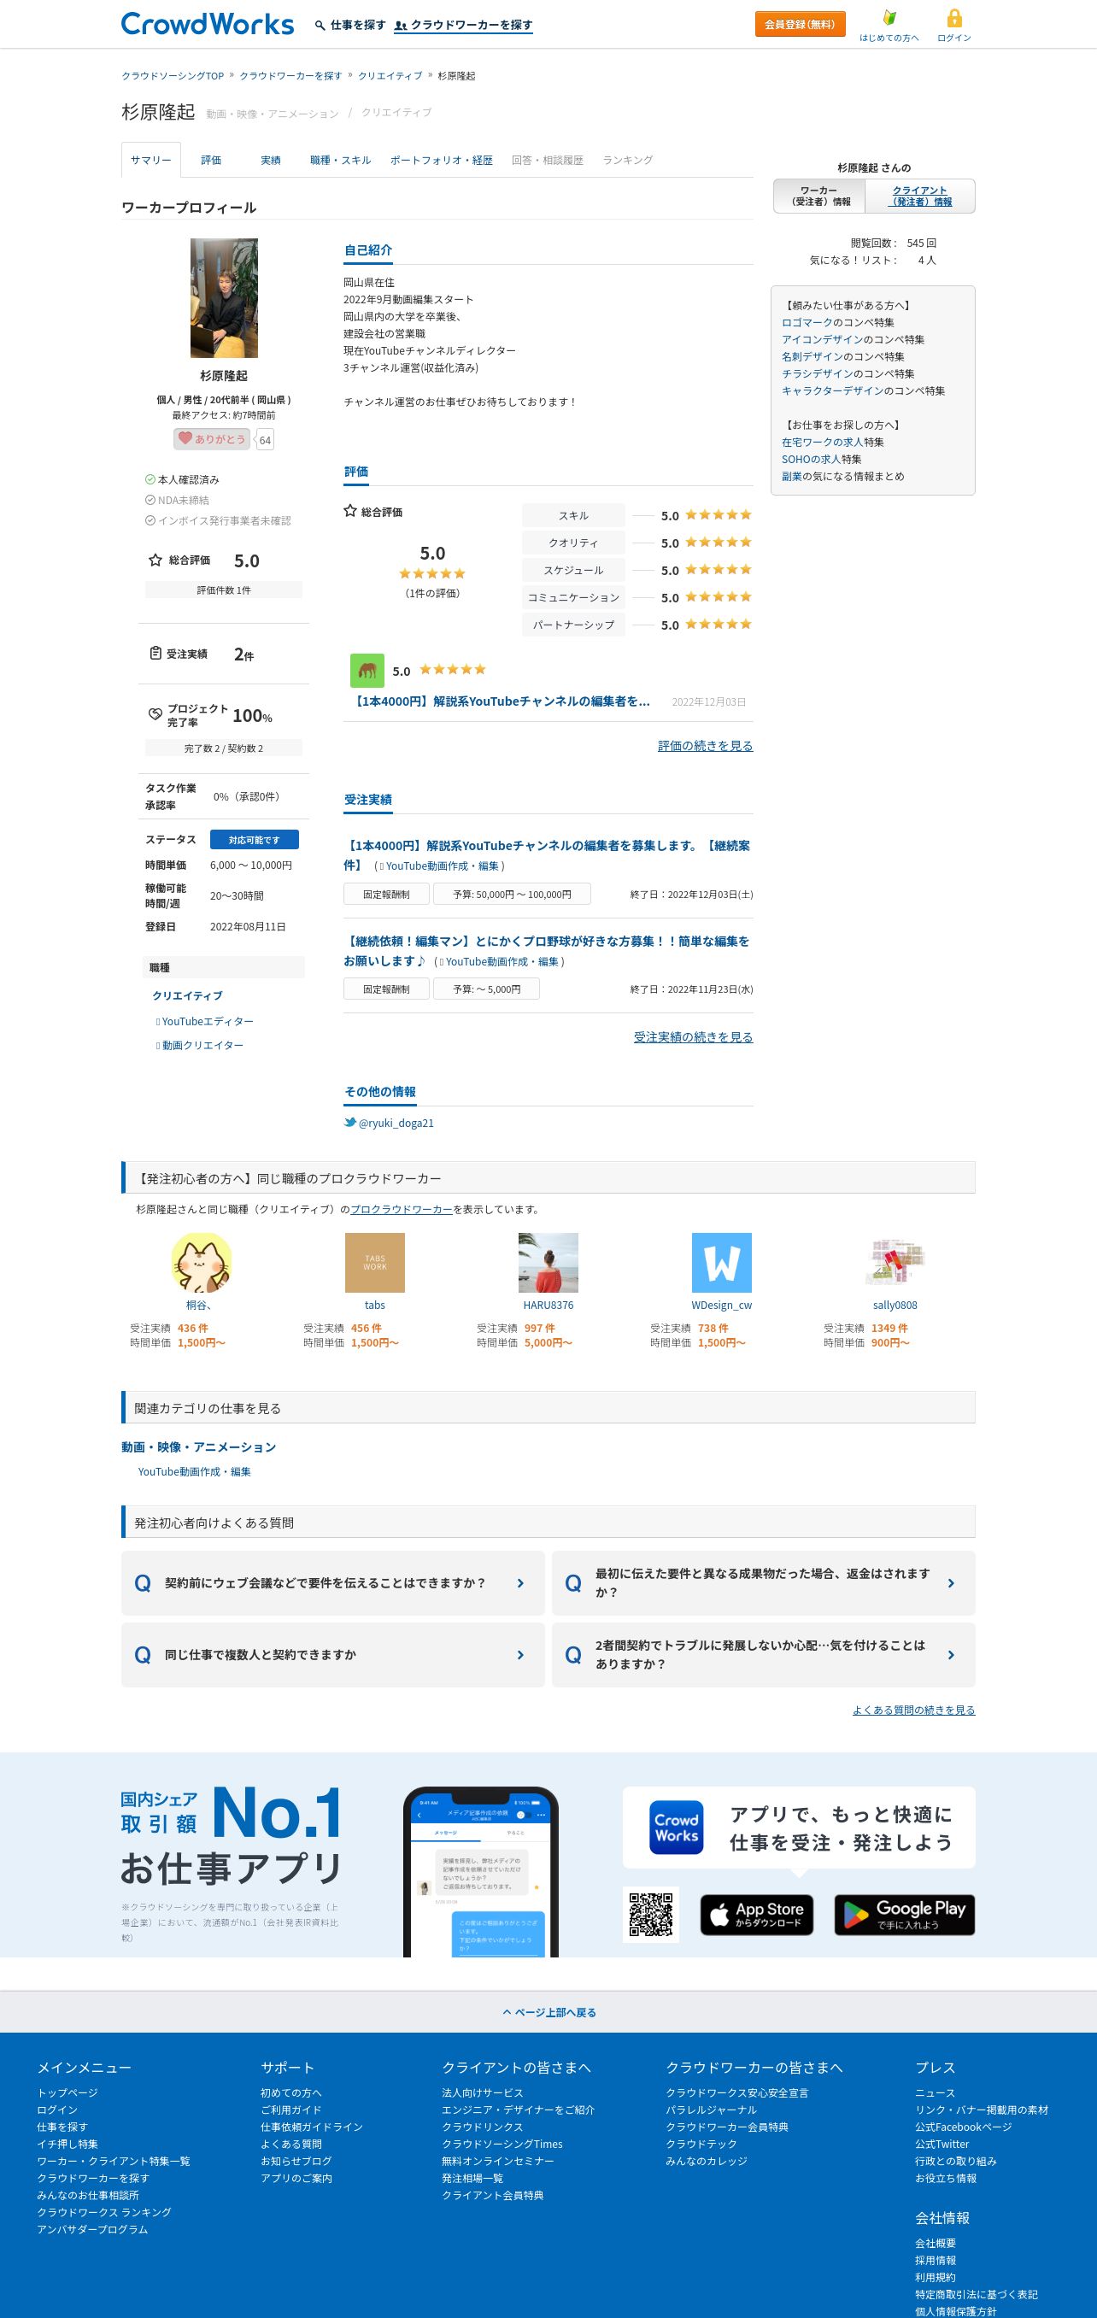Click the 対応可能です status button

[254, 840]
